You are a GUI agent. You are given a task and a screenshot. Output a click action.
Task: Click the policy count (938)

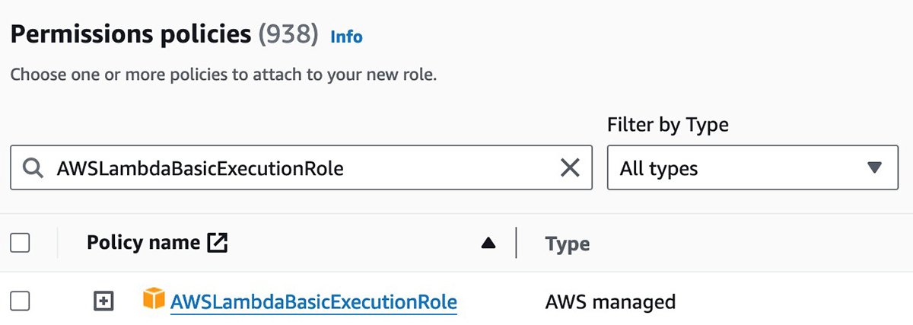click(x=288, y=34)
